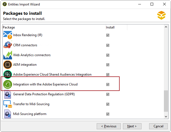Cancel the Entities Import Wizard
171x132 pixels.
[x=158, y=126]
